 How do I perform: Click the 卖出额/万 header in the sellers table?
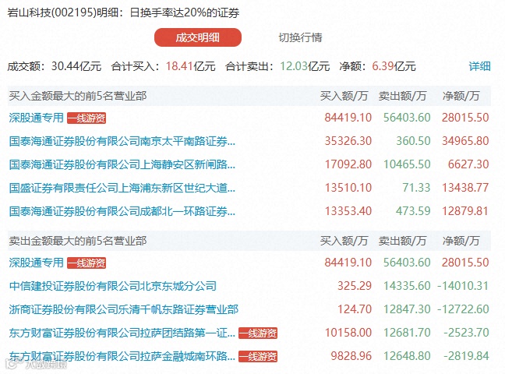pyautogui.click(x=403, y=241)
